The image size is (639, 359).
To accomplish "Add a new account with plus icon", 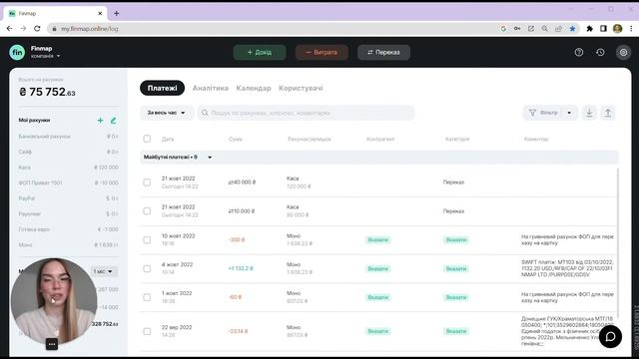I will [100, 120].
